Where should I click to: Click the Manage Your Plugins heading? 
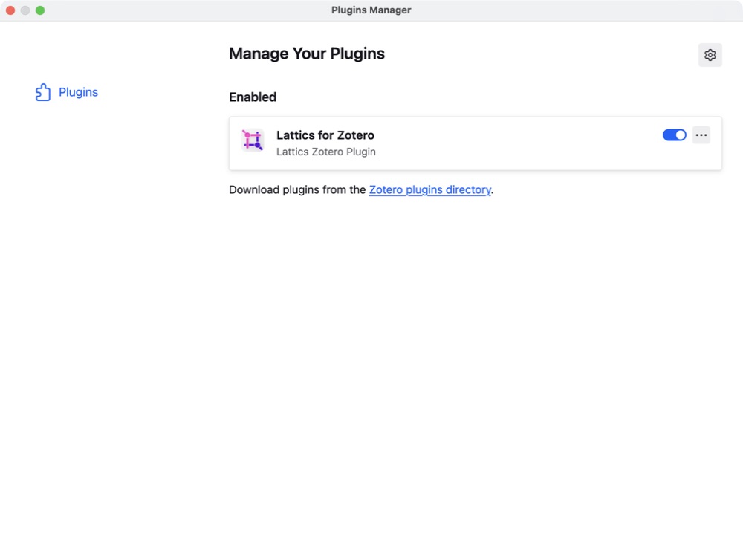[x=307, y=54]
